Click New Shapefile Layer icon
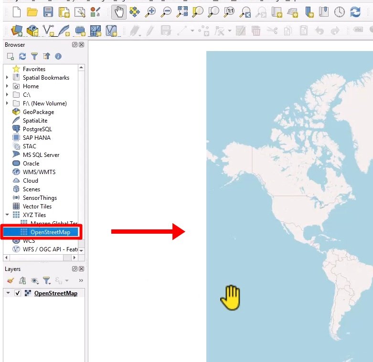The height and width of the screenshot is (362, 373). point(49,31)
